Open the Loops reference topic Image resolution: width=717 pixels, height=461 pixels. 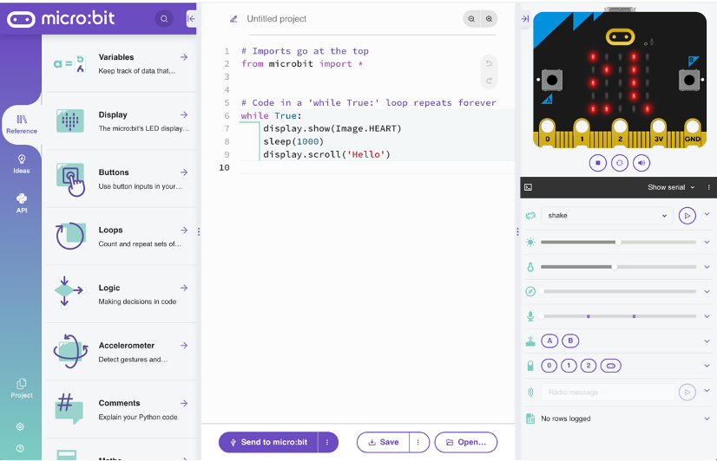(122, 237)
